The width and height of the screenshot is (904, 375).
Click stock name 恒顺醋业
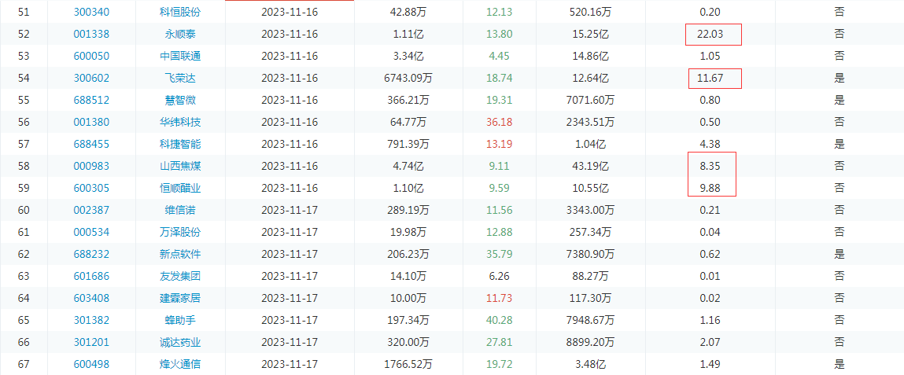pos(180,188)
